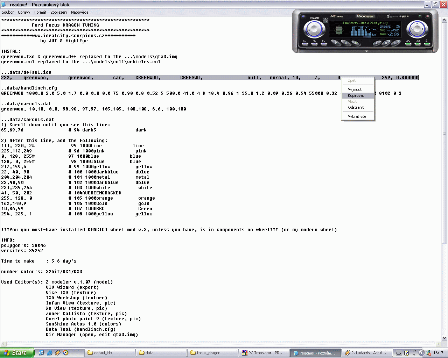This screenshot has height=358, width=448.
Task: Choose Kopírovat from the context menu
Action: [x=356, y=95]
